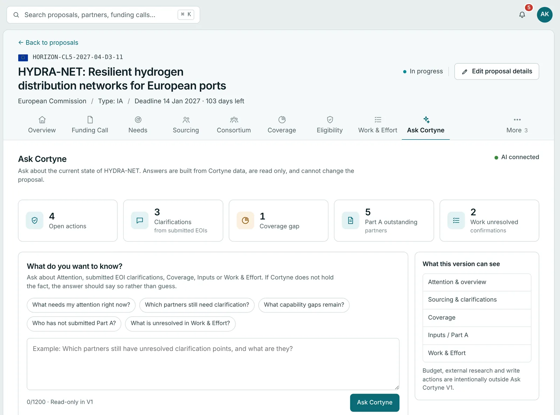Click 'Sourcing & clarifications' list row
The height and width of the screenshot is (415, 560).
click(x=477, y=300)
